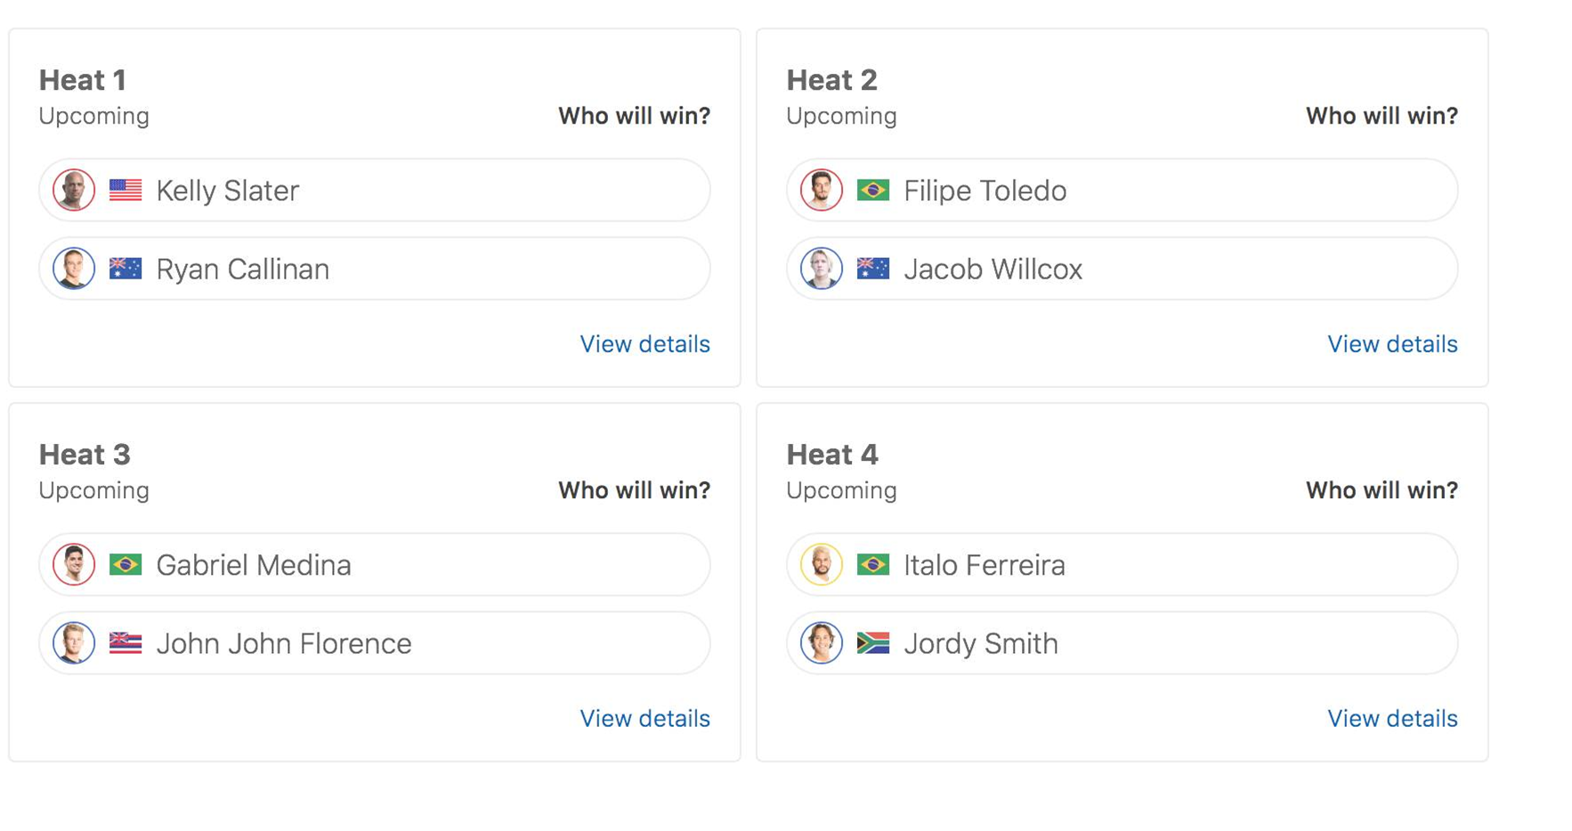Pick Ryan Callinan to win Heat 1
Viewport: 1572px width, 831px height.
(x=375, y=269)
